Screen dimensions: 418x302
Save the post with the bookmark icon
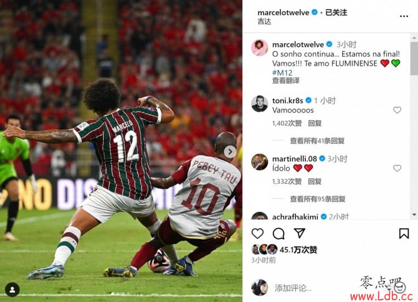coord(404,233)
